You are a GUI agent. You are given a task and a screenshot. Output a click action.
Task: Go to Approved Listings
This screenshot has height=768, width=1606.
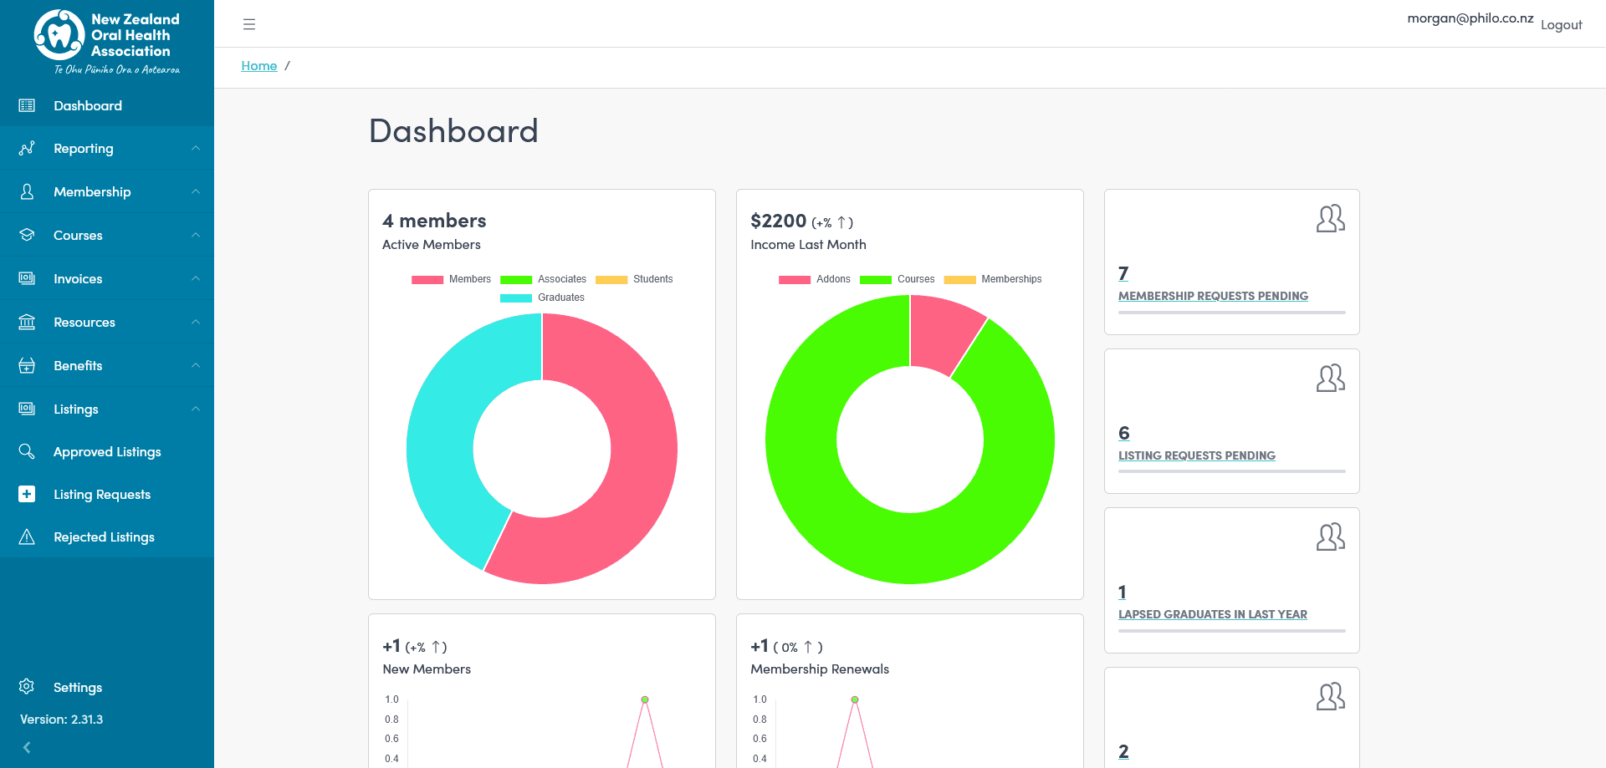107,451
